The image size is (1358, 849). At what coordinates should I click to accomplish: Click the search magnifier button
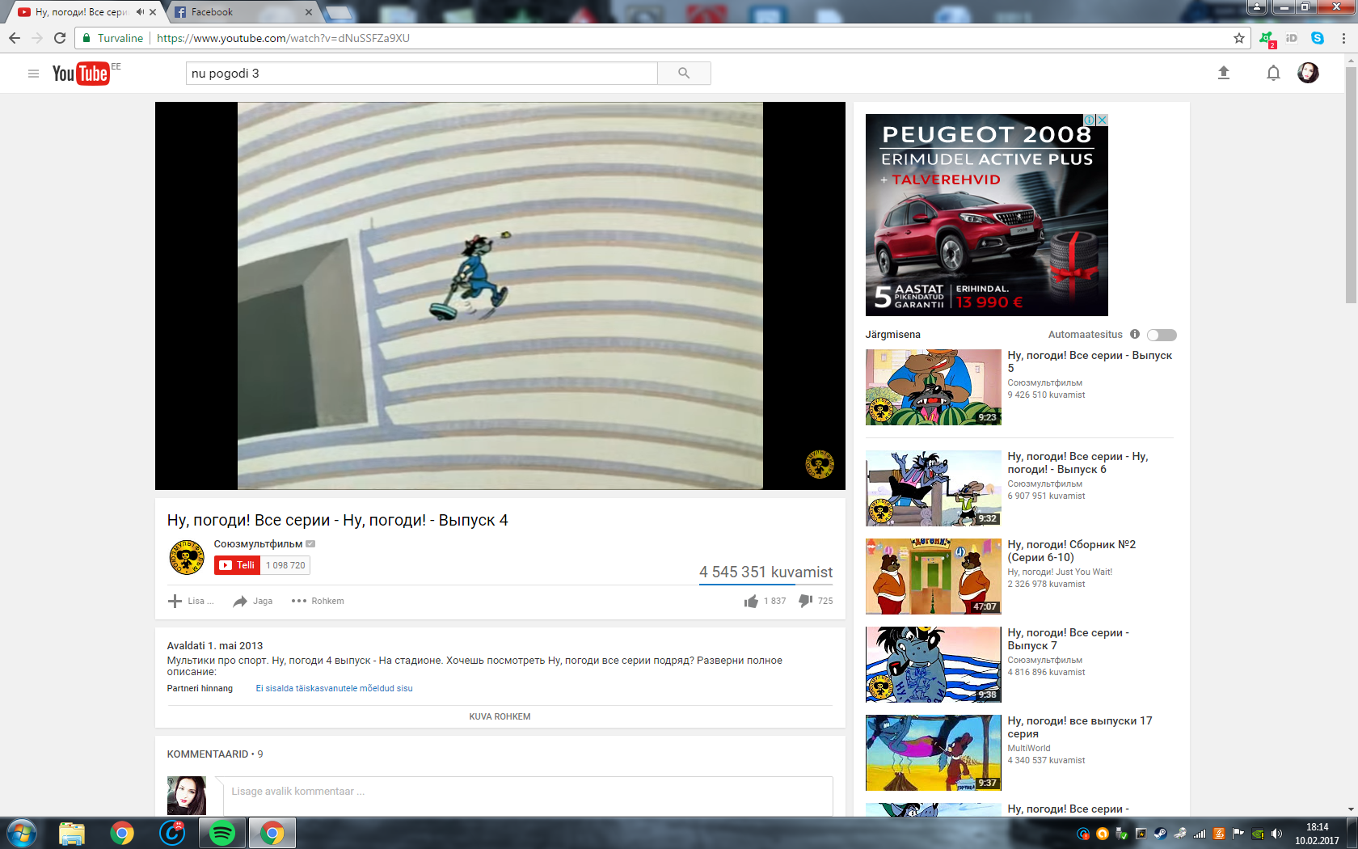coord(684,74)
